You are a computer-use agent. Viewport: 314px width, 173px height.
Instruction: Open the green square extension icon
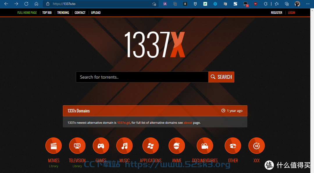[205, 4]
